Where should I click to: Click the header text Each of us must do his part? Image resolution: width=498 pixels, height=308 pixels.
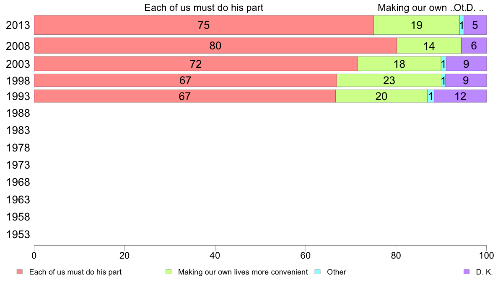(204, 8)
